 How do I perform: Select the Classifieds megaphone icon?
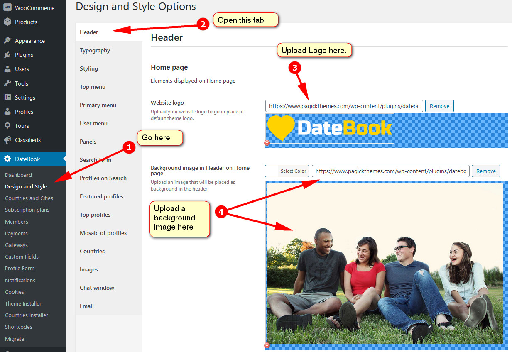[x=7, y=140]
